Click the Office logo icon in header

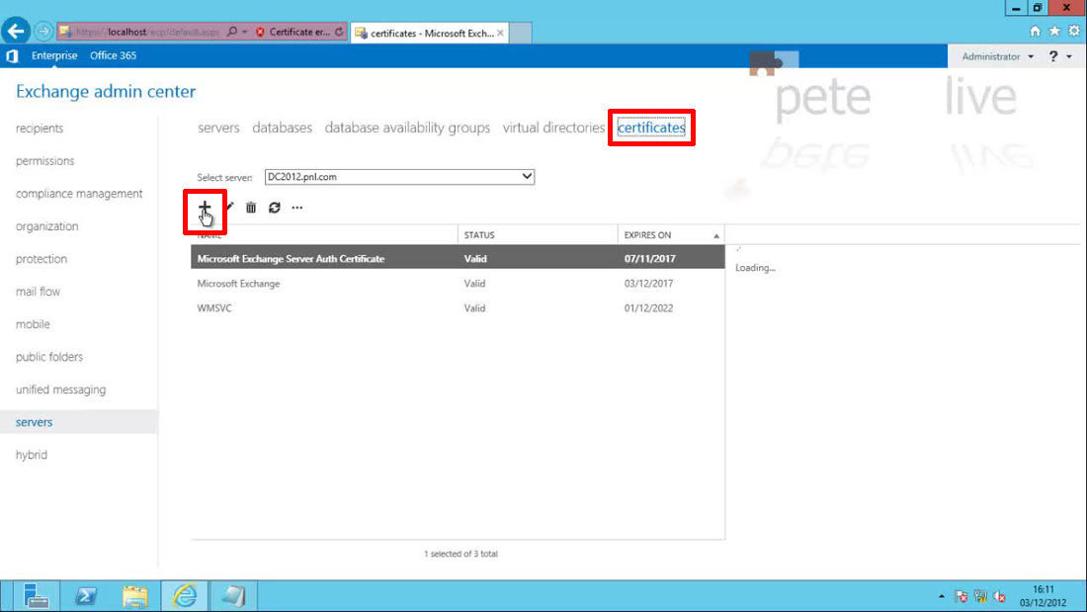click(x=12, y=56)
